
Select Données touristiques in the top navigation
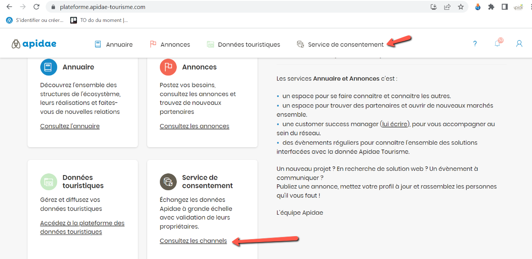[x=243, y=44]
